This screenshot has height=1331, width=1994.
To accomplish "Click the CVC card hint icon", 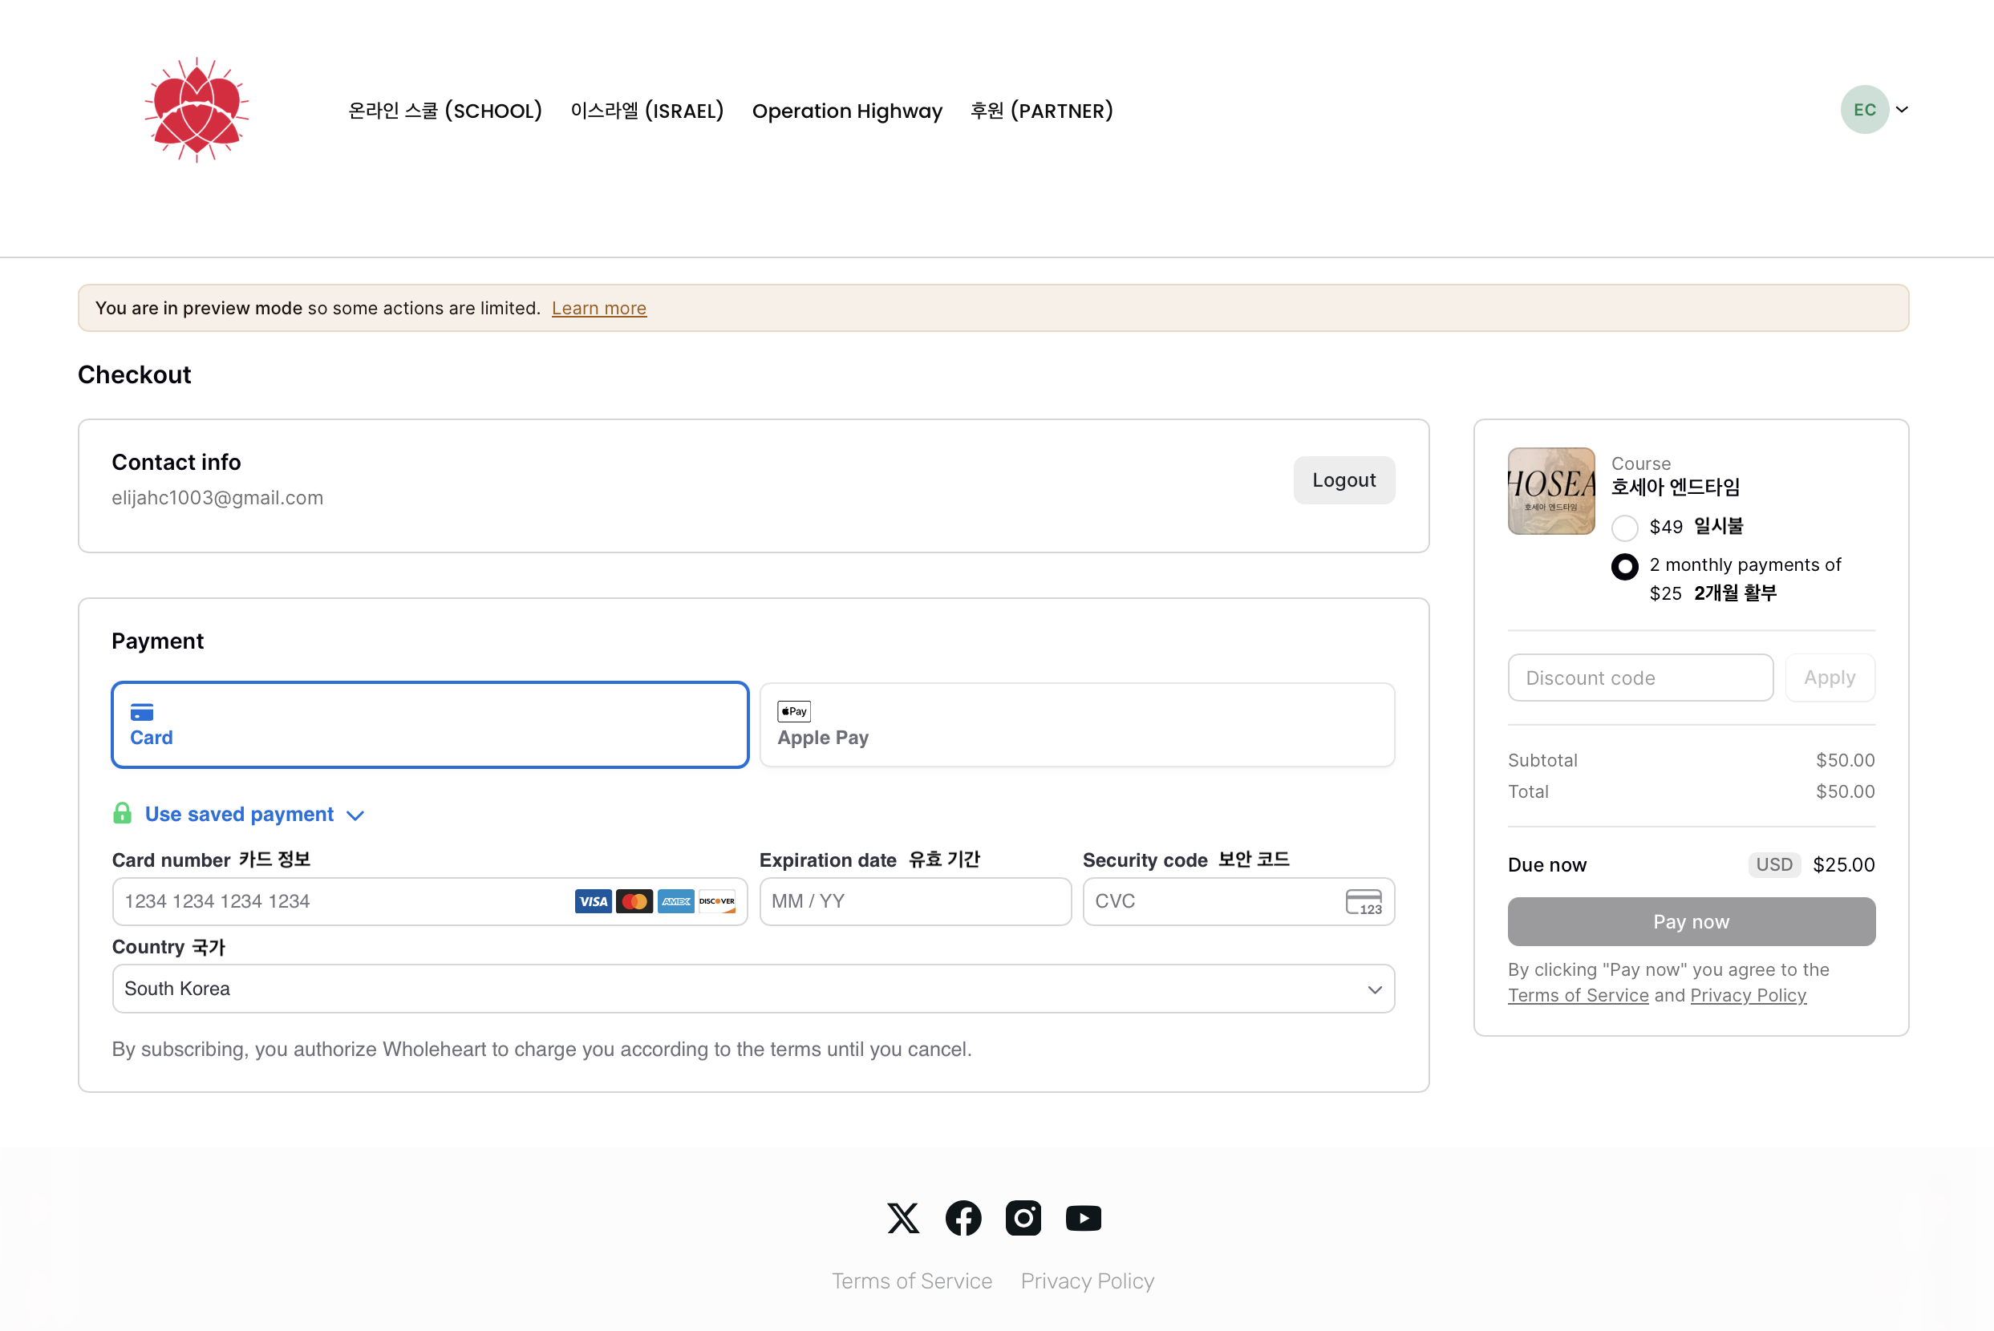I will point(1363,901).
